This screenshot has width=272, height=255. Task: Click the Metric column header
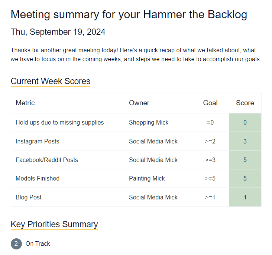pyautogui.click(x=25, y=103)
